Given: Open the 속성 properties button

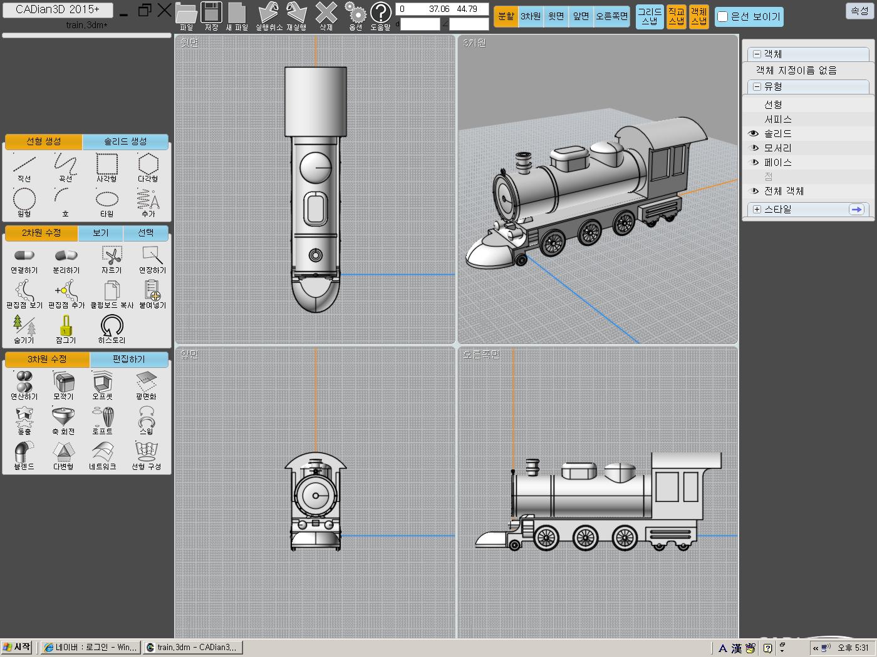Looking at the screenshot, I should click(x=859, y=11).
